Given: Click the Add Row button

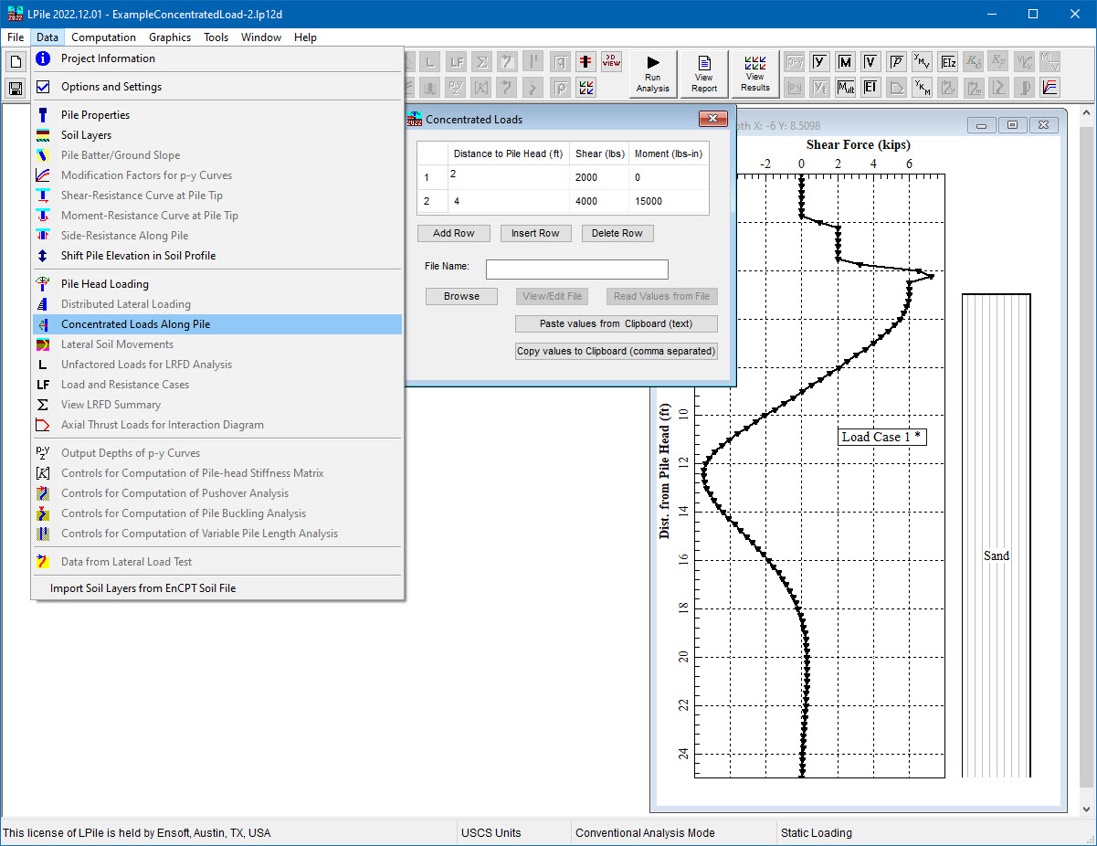Looking at the screenshot, I should click(453, 233).
